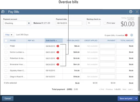Click overdue icon on Robertson & Ass row
The height and width of the screenshot is (102, 140).
58,58
